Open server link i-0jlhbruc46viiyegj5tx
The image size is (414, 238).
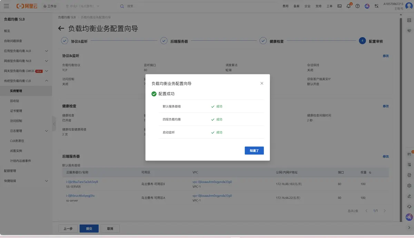(80, 196)
